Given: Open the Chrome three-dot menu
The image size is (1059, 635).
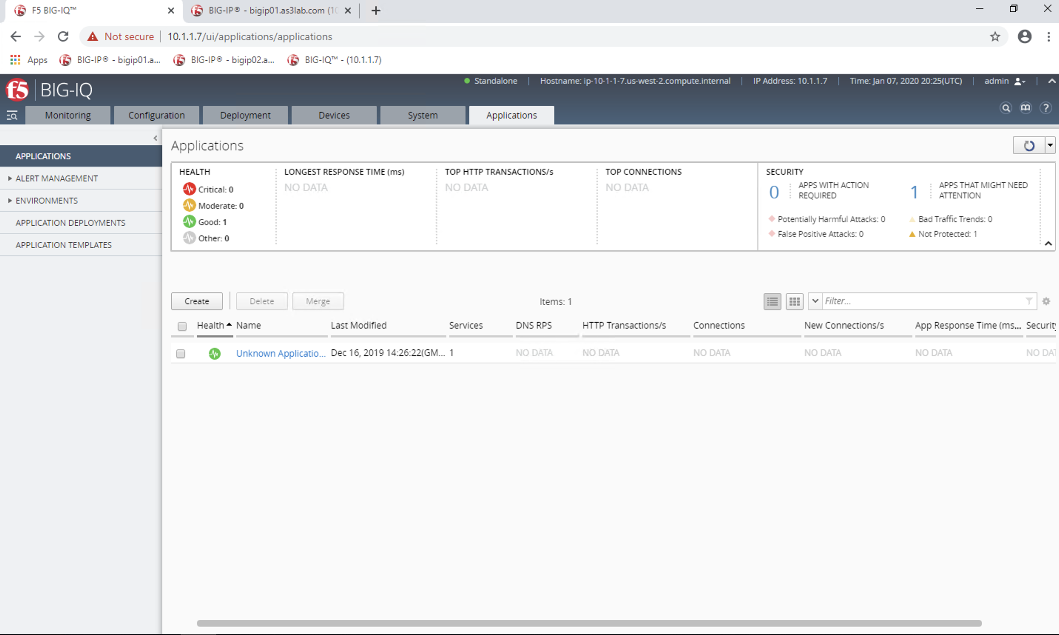Looking at the screenshot, I should click(x=1048, y=36).
